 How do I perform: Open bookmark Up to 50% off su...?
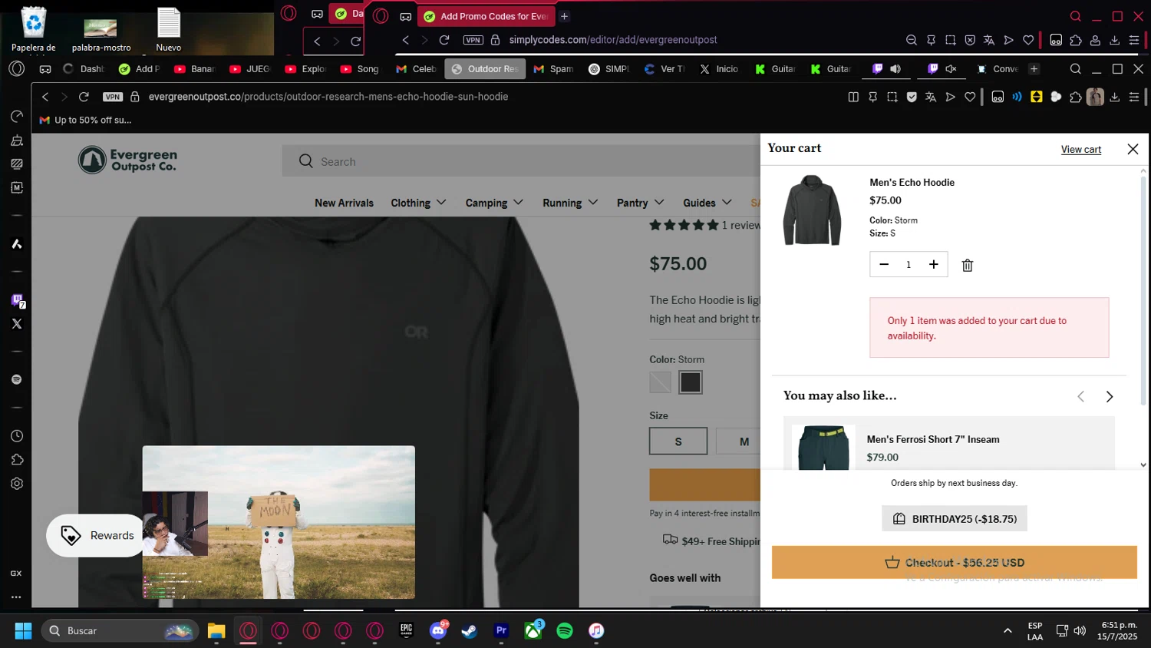[x=85, y=120]
